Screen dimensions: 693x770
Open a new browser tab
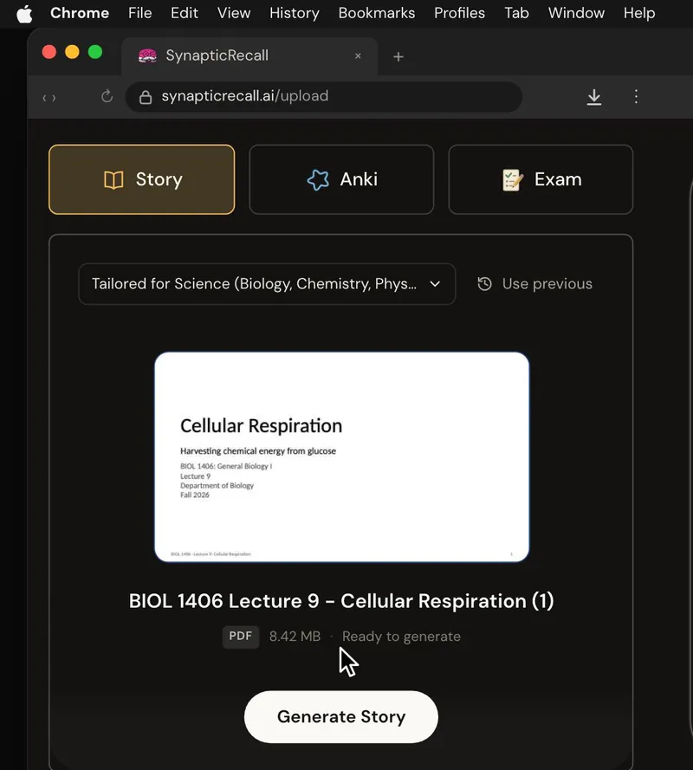pos(398,57)
